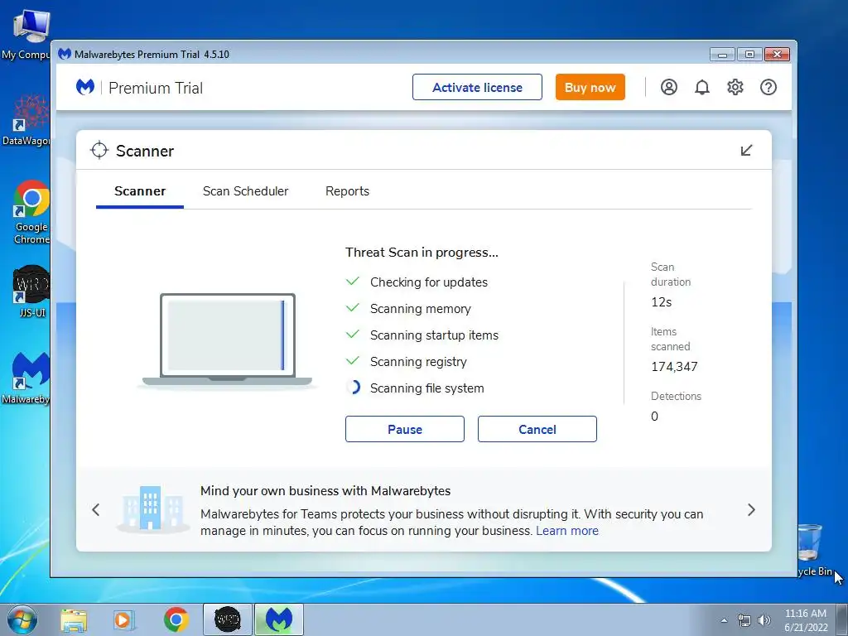The image size is (848, 636).
Task: Open notifications bell icon
Action: (702, 87)
